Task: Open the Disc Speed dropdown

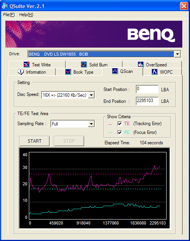Action: [91, 95]
